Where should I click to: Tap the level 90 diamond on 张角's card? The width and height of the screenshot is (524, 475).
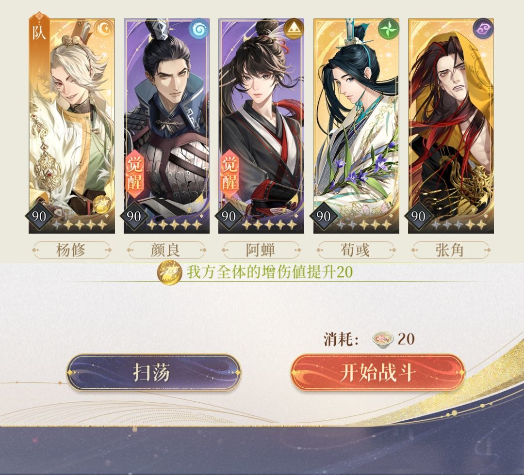point(418,216)
